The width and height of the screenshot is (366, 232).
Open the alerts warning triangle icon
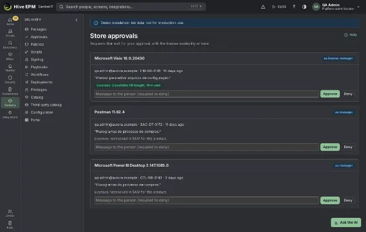click(x=263, y=7)
